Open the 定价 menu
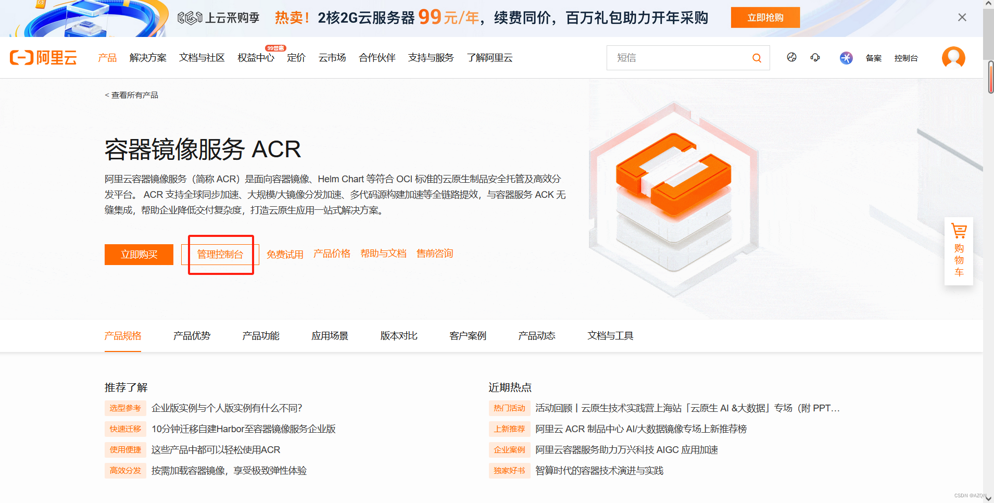Screen dimensions: 994x503 (296, 58)
